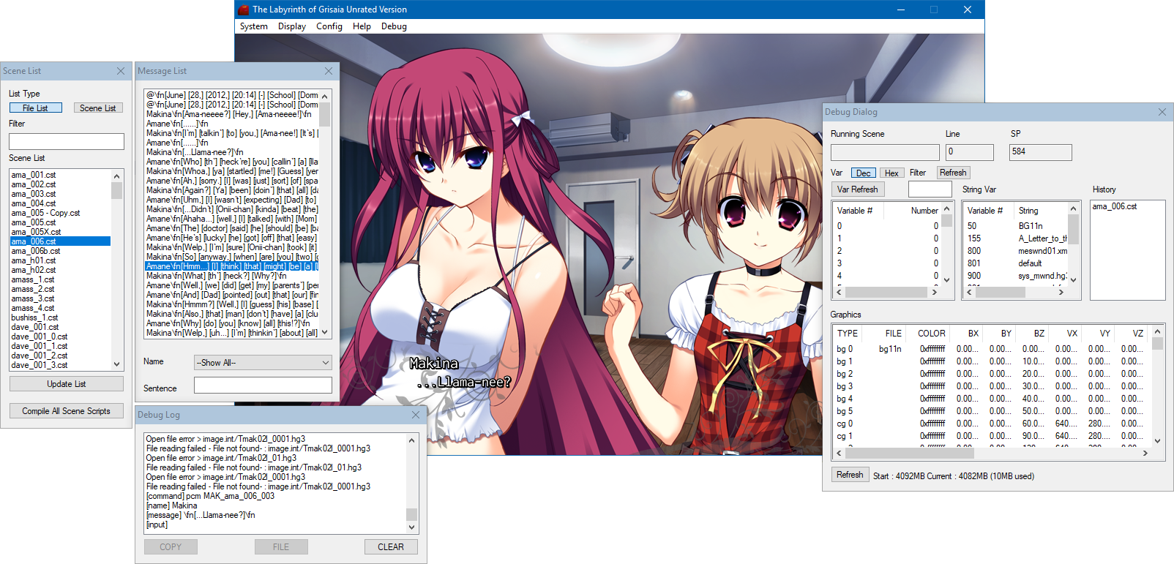Switch variable display to Hex
1174x564 pixels.
point(891,173)
